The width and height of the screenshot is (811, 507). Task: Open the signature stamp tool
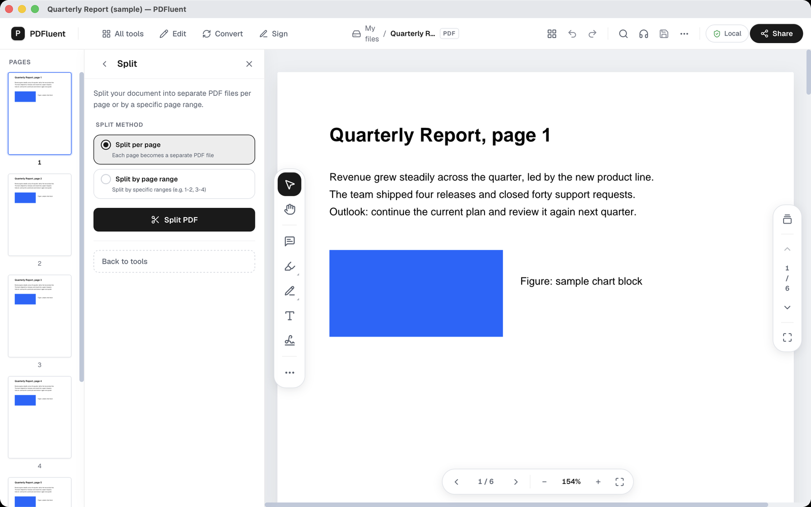pos(289,341)
